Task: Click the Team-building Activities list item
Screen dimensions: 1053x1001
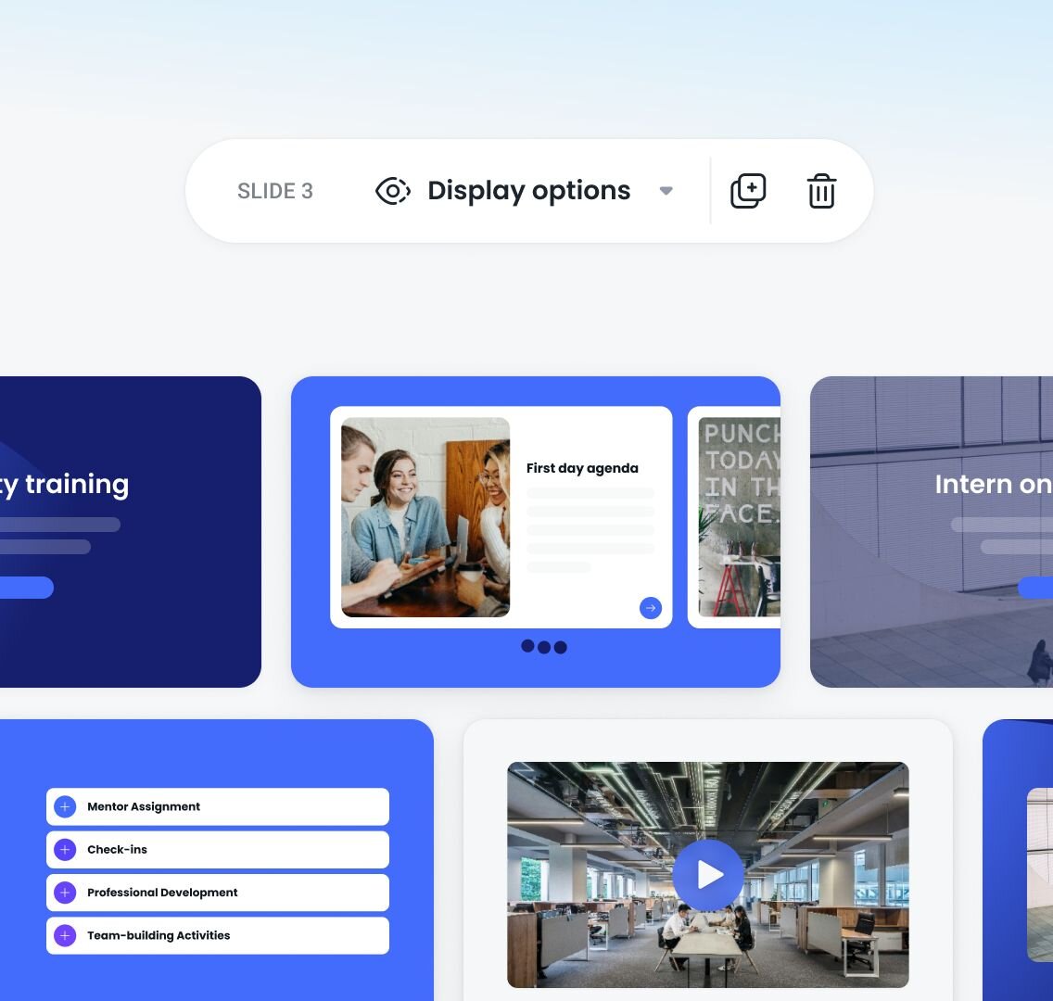Action: pos(217,935)
